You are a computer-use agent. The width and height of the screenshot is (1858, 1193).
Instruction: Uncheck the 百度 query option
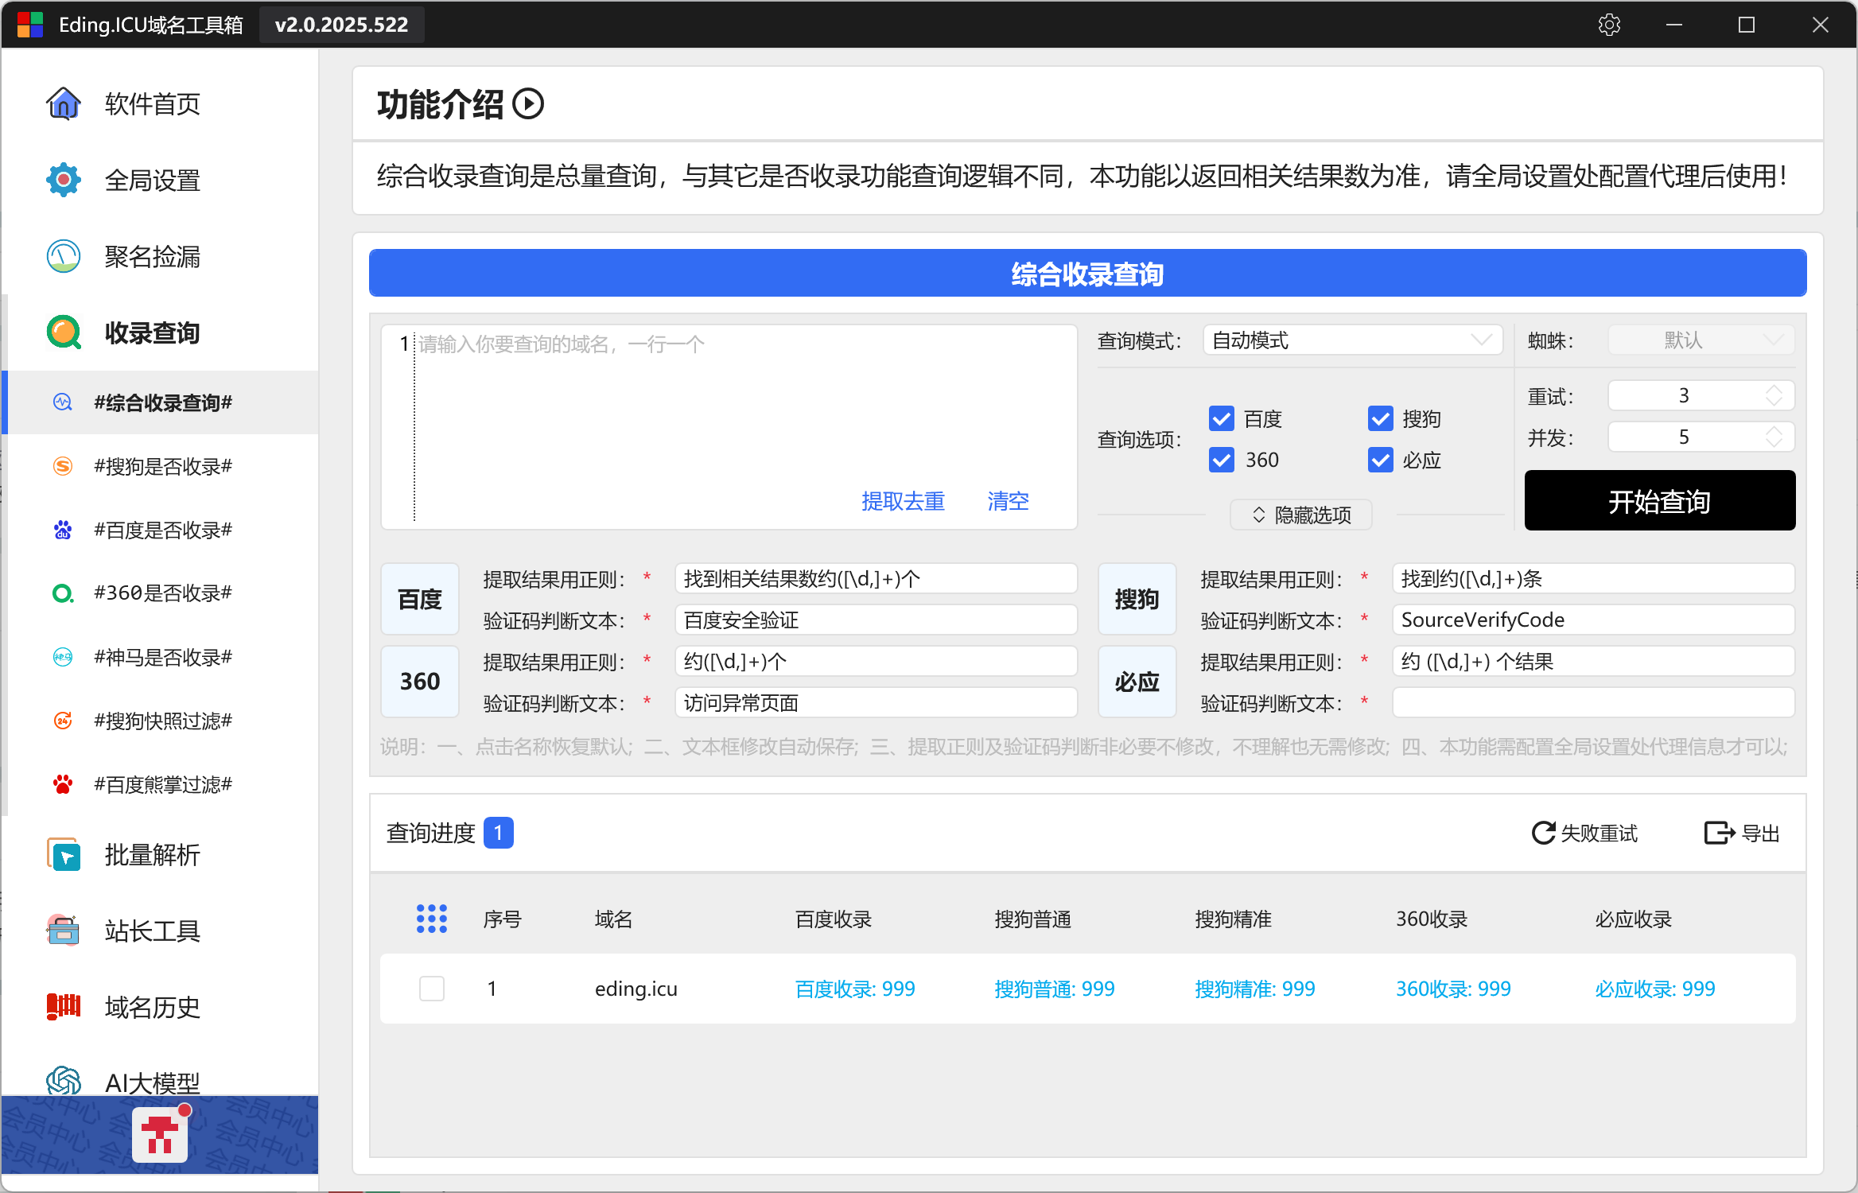click(1222, 418)
